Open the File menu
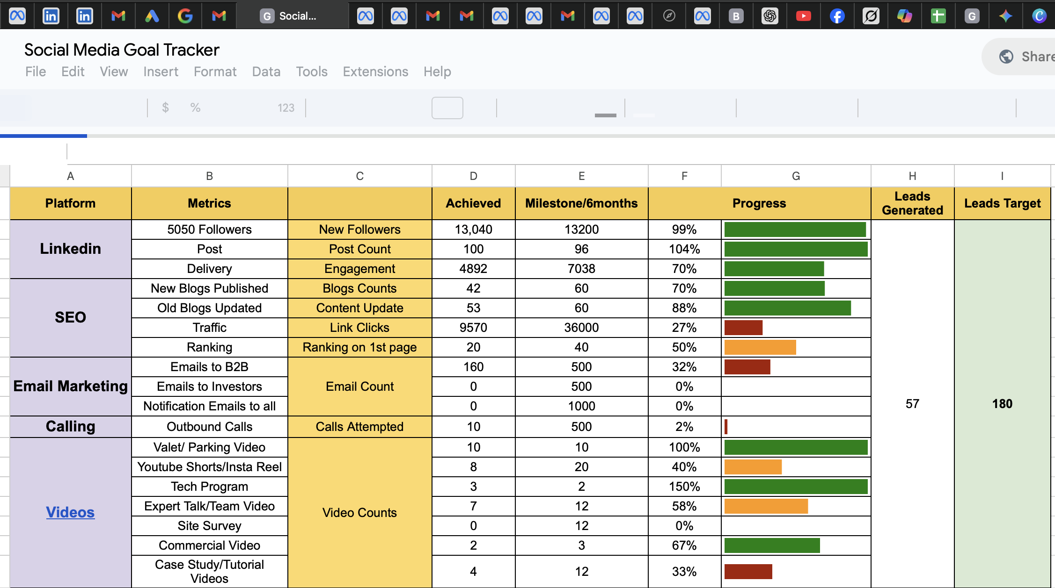Image resolution: width=1055 pixels, height=588 pixels. (x=36, y=72)
